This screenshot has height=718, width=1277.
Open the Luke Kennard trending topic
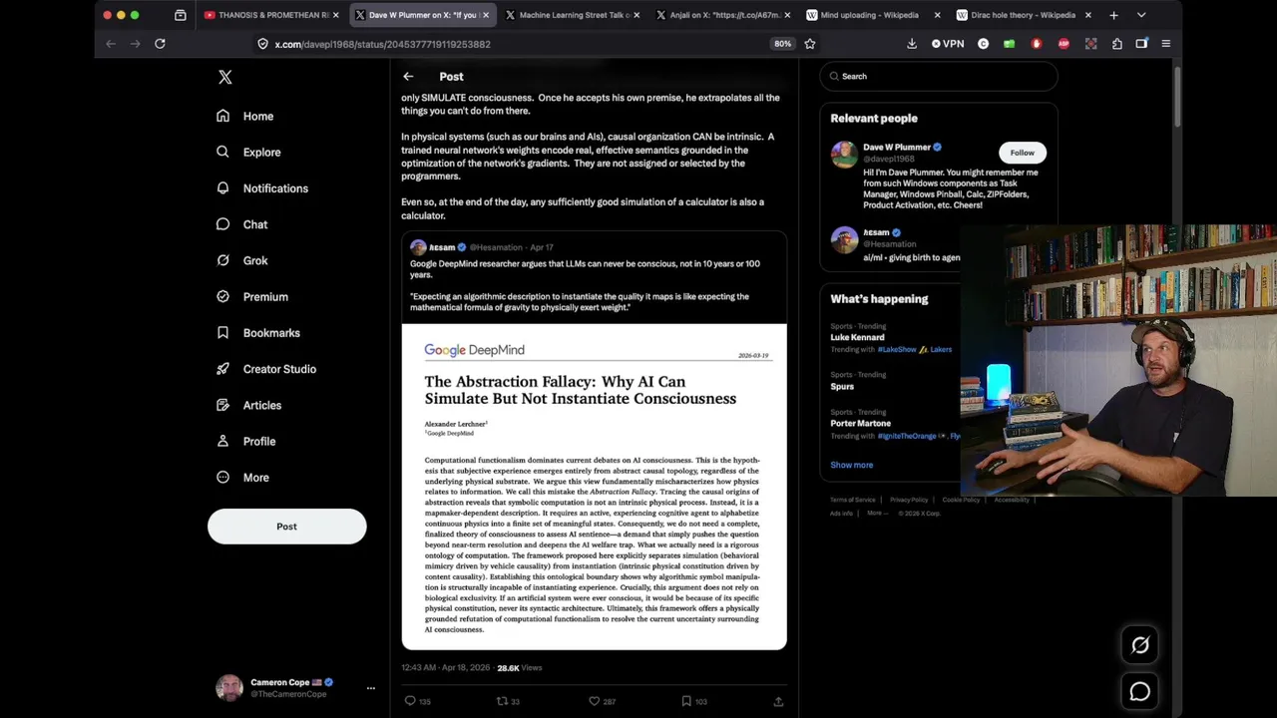coord(857,337)
